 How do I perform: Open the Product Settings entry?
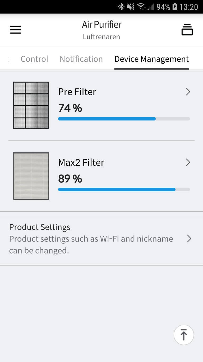pos(101,238)
